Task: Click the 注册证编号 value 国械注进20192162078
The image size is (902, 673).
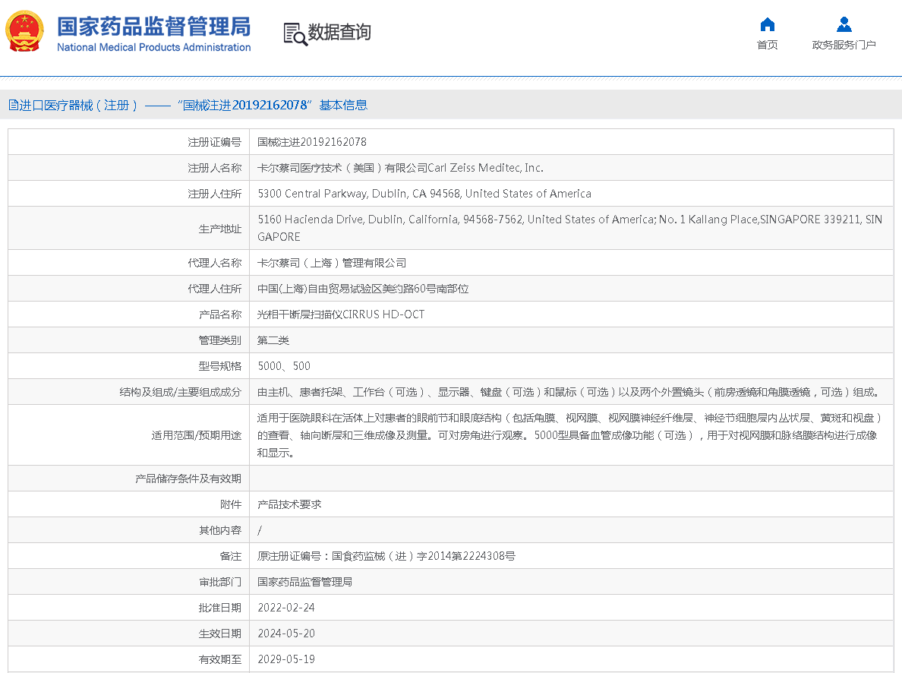Action: coord(312,142)
